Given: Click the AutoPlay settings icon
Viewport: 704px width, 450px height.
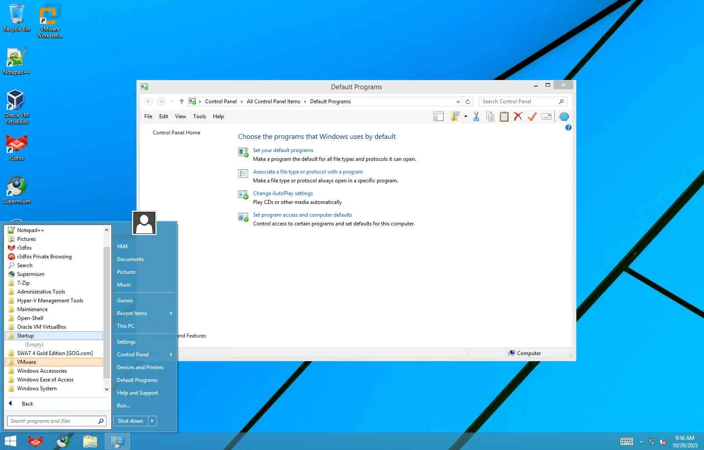Looking at the screenshot, I should coord(243,195).
